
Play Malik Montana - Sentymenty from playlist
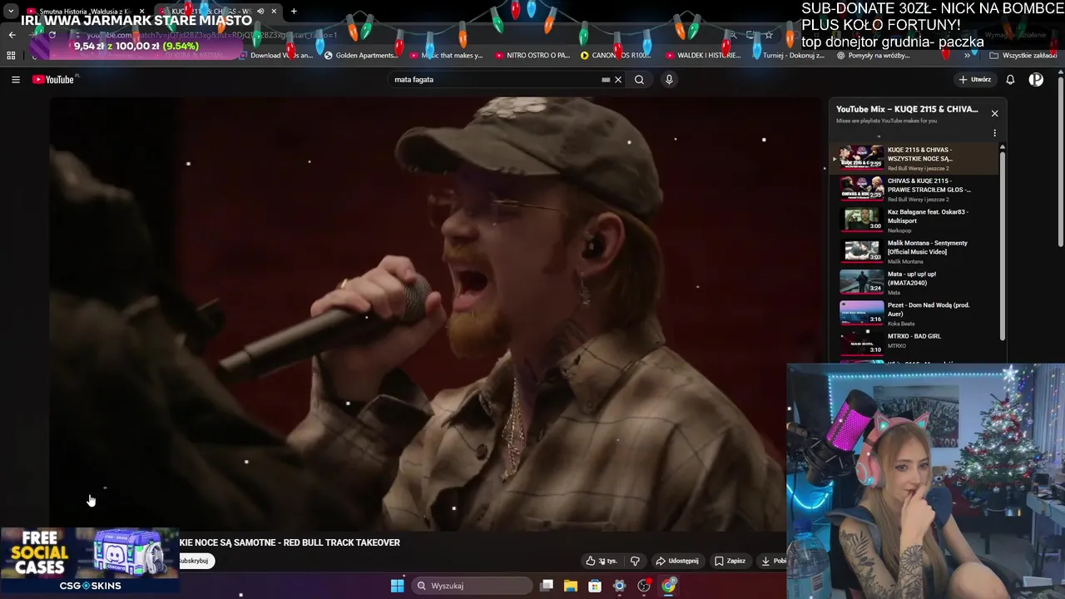(915, 251)
